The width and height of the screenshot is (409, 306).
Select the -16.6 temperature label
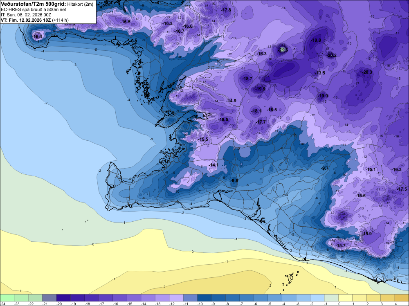188,26
